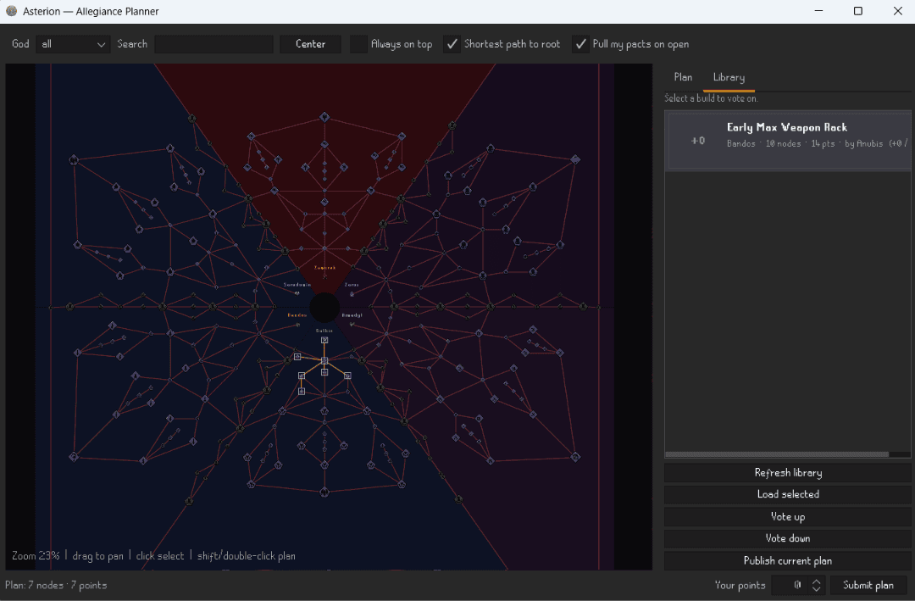Decrease Your points with the down arrow
The width and height of the screenshot is (915, 601).
pyautogui.click(x=817, y=589)
